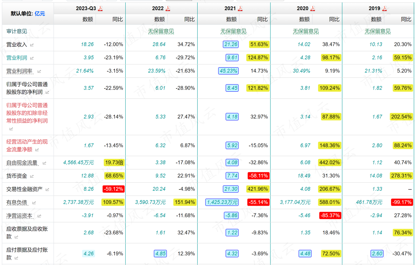This screenshot has height=265, width=415.
Task: Show chart icon beside 交易性金融资产
Action: 48,189
